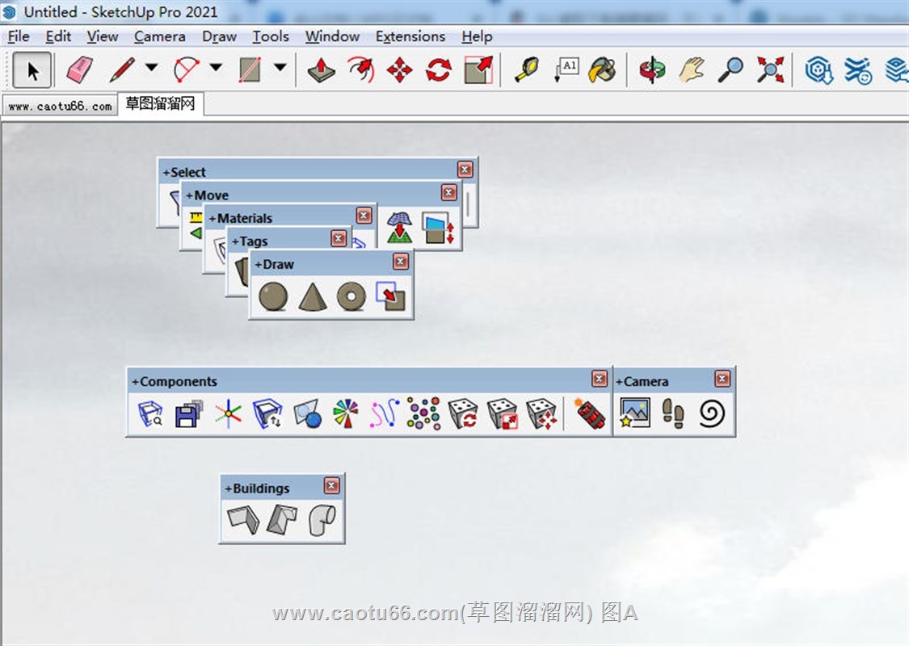Activate the Offset tool
The height and width of the screenshot is (646, 909).
pyautogui.click(x=360, y=70)
